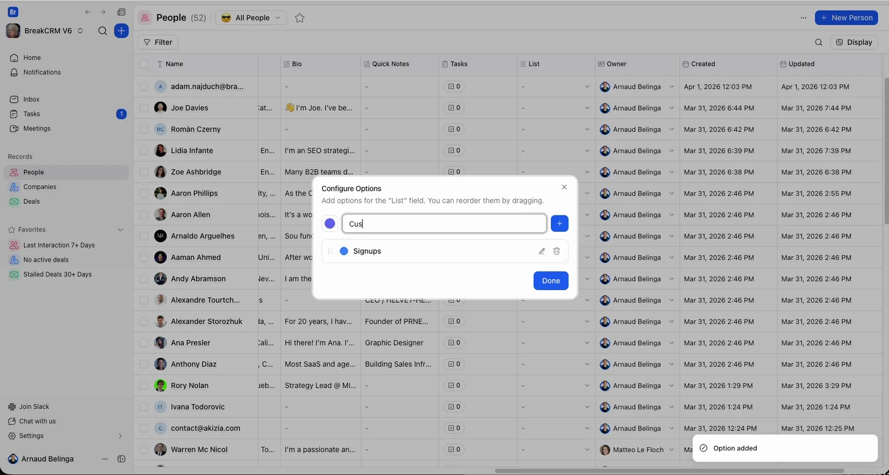Navigate forward with the right arrow icon

[103, 12]
